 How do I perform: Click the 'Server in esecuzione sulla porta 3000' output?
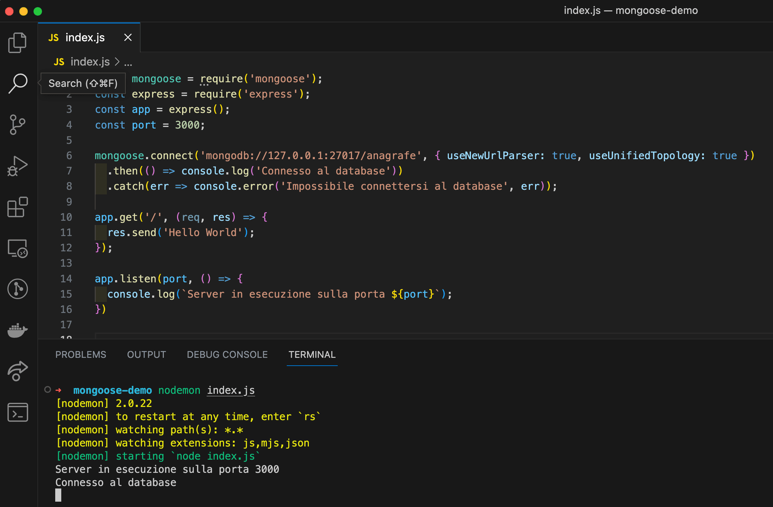[167, 470]
